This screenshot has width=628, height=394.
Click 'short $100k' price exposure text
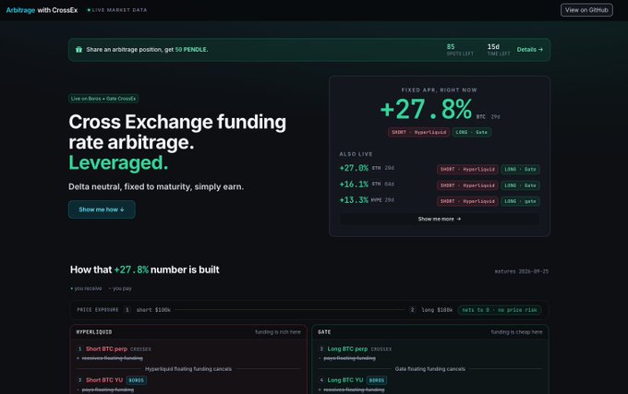153,310
